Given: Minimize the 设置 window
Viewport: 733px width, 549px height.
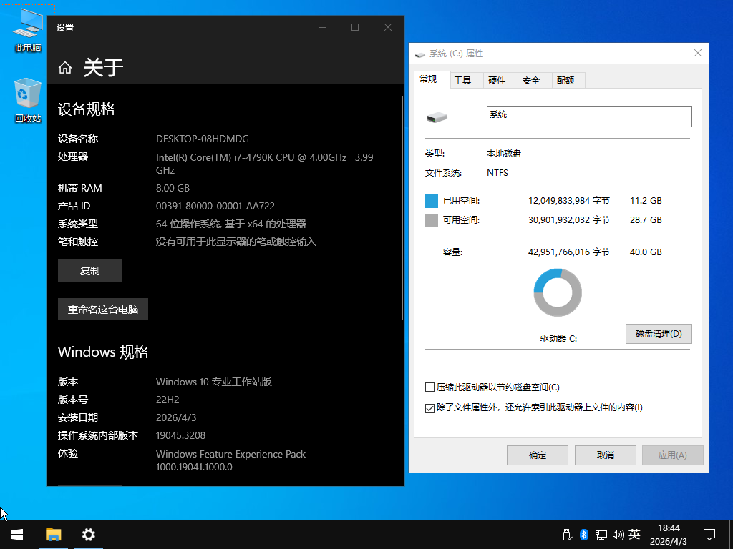Looking at the screenshot, I should (x=322, y=27).
